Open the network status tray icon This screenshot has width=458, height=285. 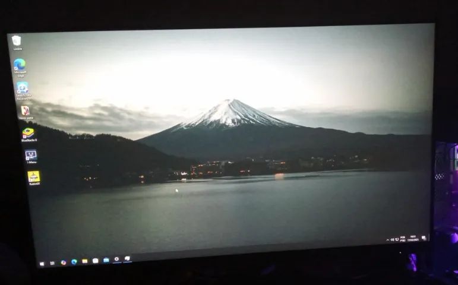(x=397, y=239)
